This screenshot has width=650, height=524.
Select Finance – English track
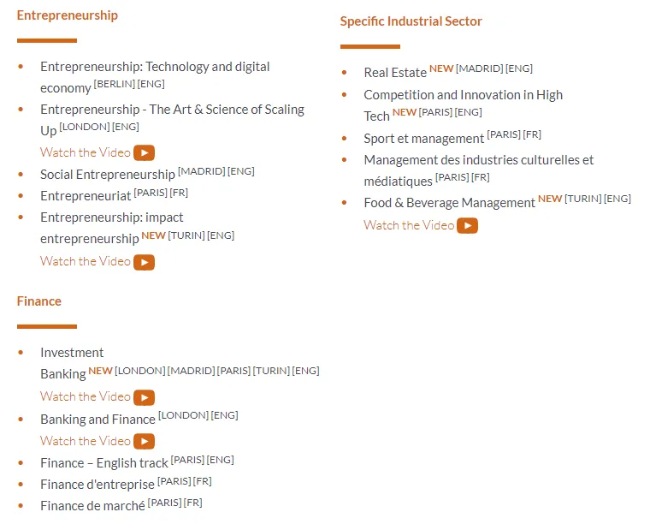point(104,463)
